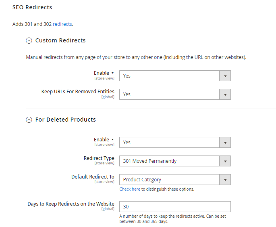Screen dimensions: 276x227
Task: Click the Default Redirect To field label
Action: (x=93, y=177)
